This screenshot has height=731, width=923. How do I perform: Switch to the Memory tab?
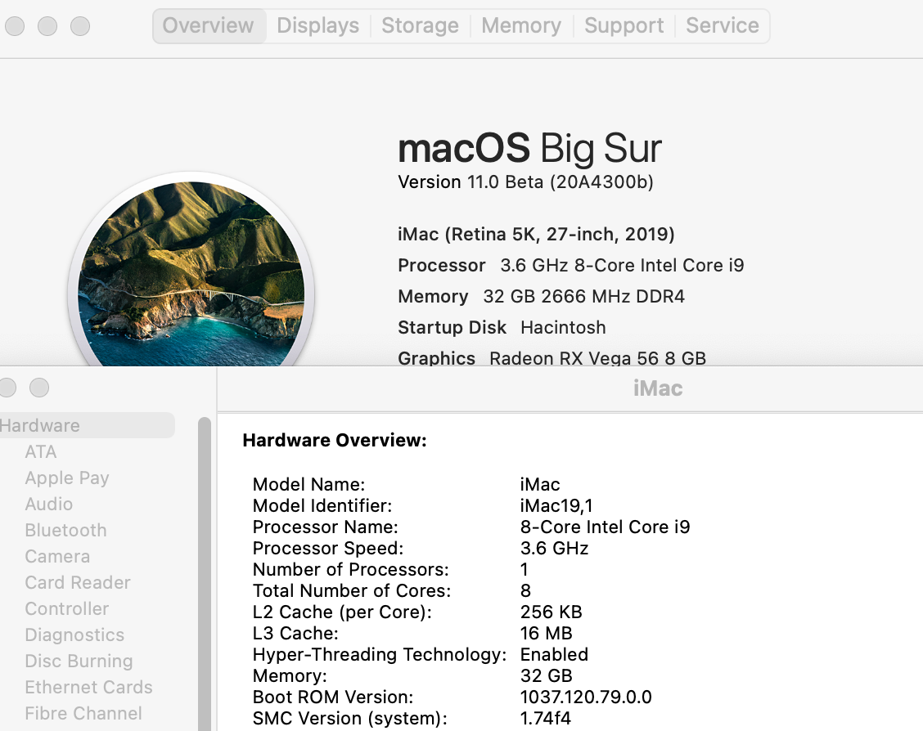point(521,26)
